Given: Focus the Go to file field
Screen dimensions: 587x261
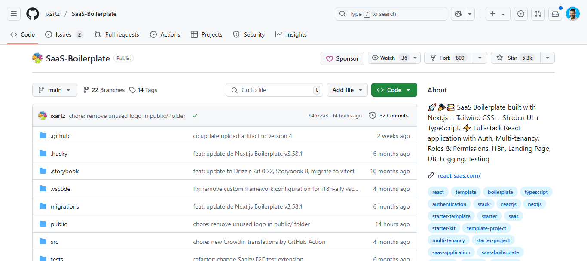Looking at the screenshot, I should (274, 90).
